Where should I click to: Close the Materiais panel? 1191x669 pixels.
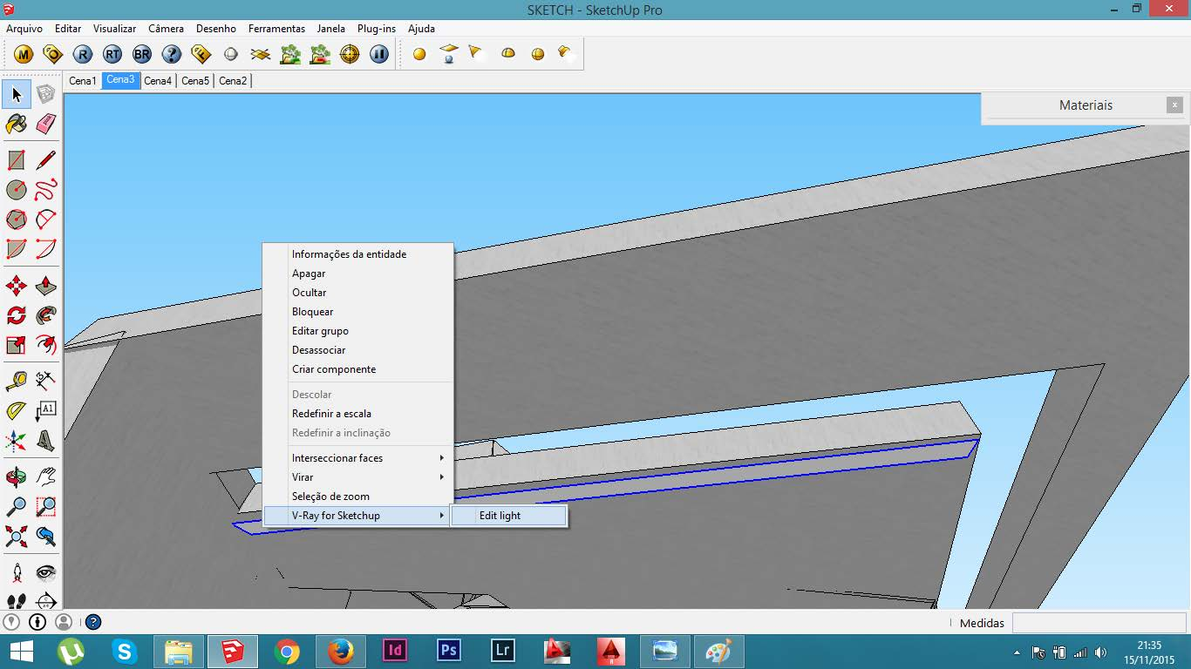1174,105
